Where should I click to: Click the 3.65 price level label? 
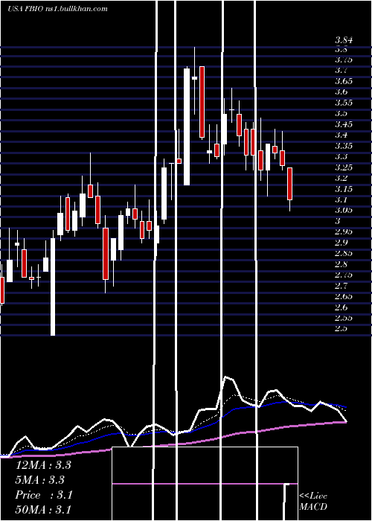click(344, 81)
